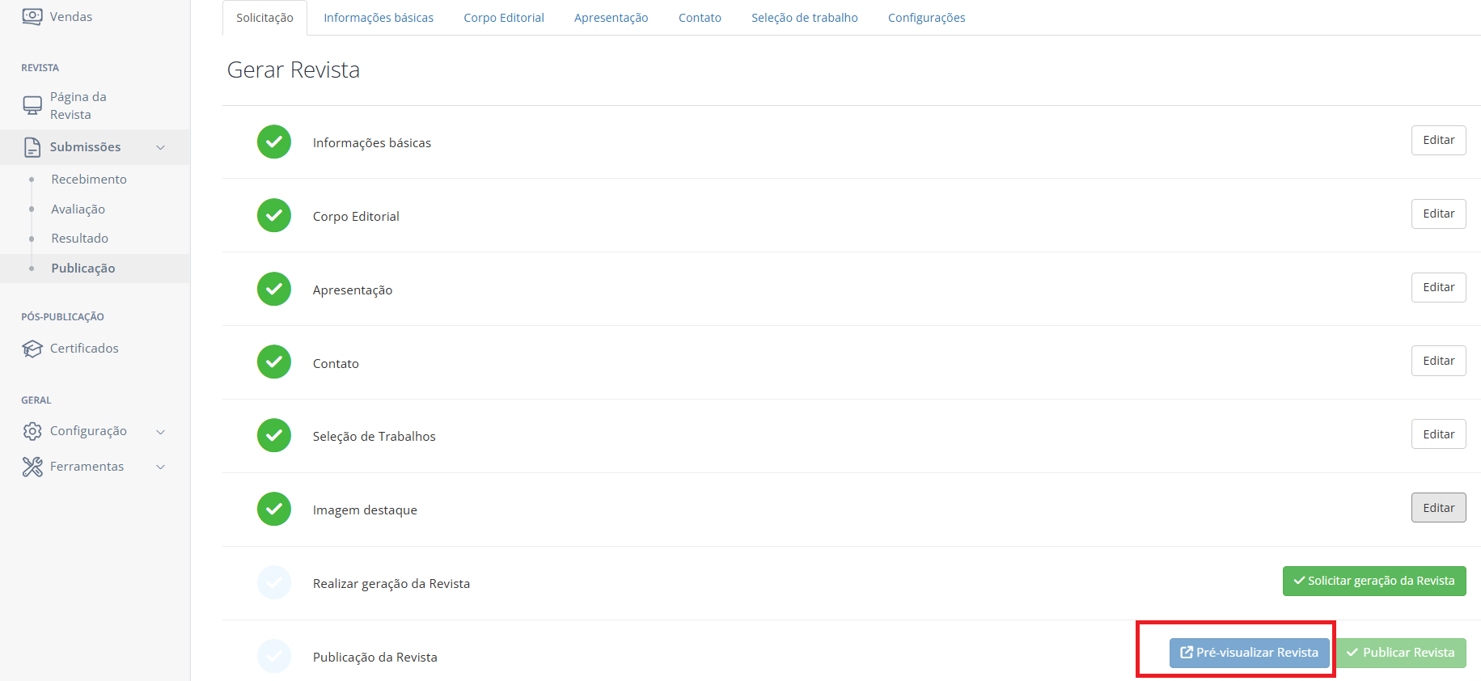Screen dimensions: 1481x681
Task: Click faded checkmark beside Realizar geração da Revista
Action: click(x=274, y=582)
